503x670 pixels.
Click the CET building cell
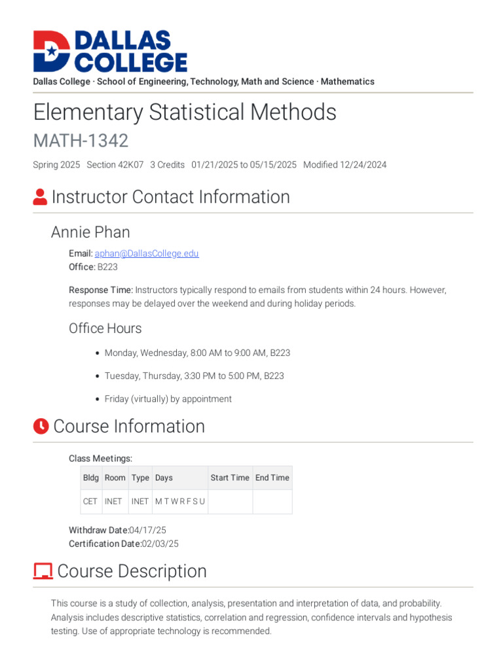[90, 501]
